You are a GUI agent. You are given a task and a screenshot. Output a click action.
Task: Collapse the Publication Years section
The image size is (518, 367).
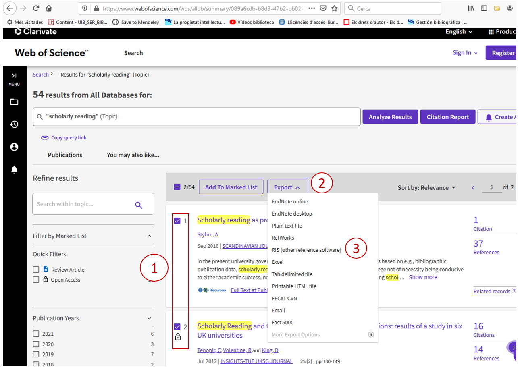coord(149,318)
